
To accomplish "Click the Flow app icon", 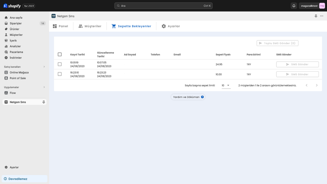I will 6,93.
